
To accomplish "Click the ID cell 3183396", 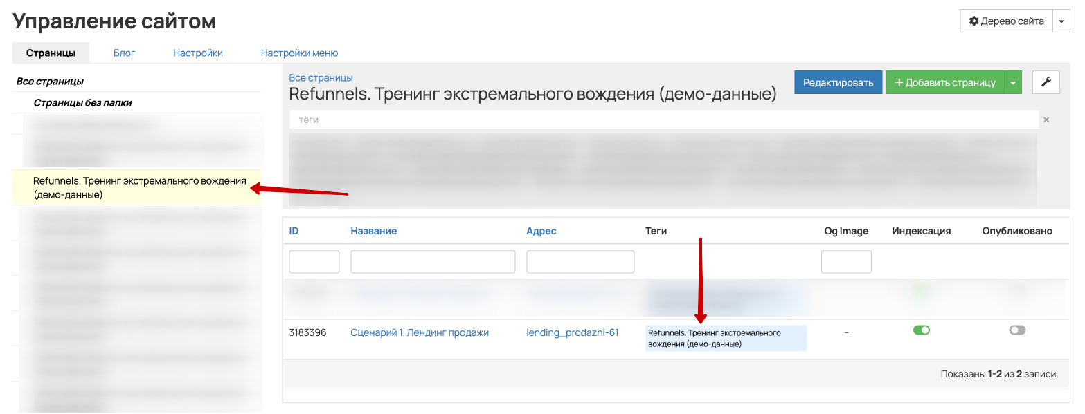I will point(307,332).
